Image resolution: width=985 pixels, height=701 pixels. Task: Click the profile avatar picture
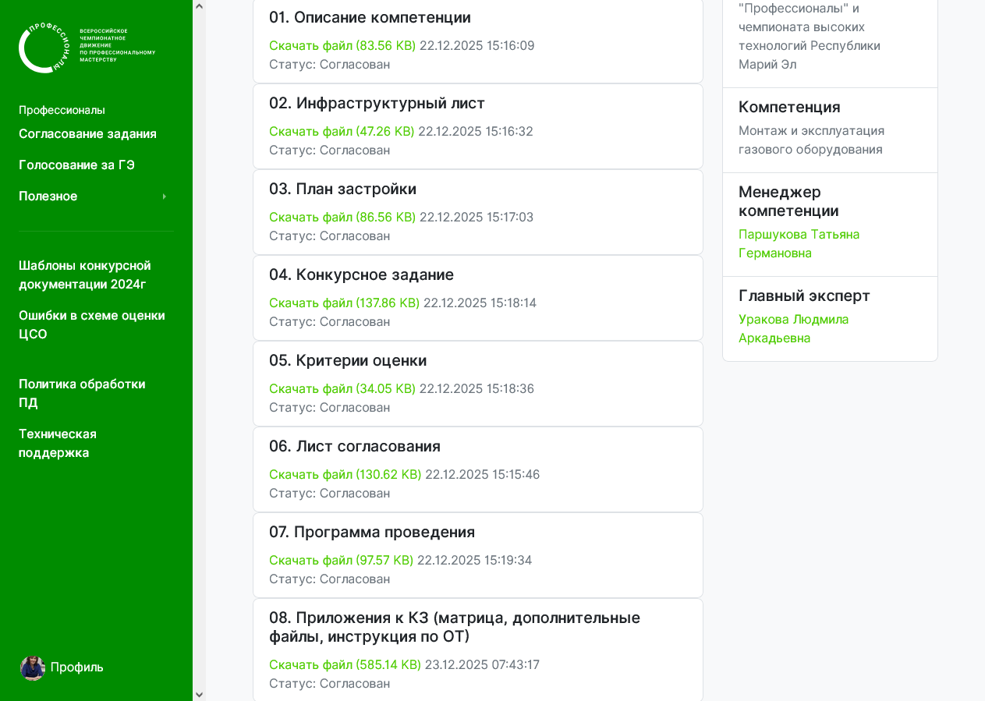(33, 667)
